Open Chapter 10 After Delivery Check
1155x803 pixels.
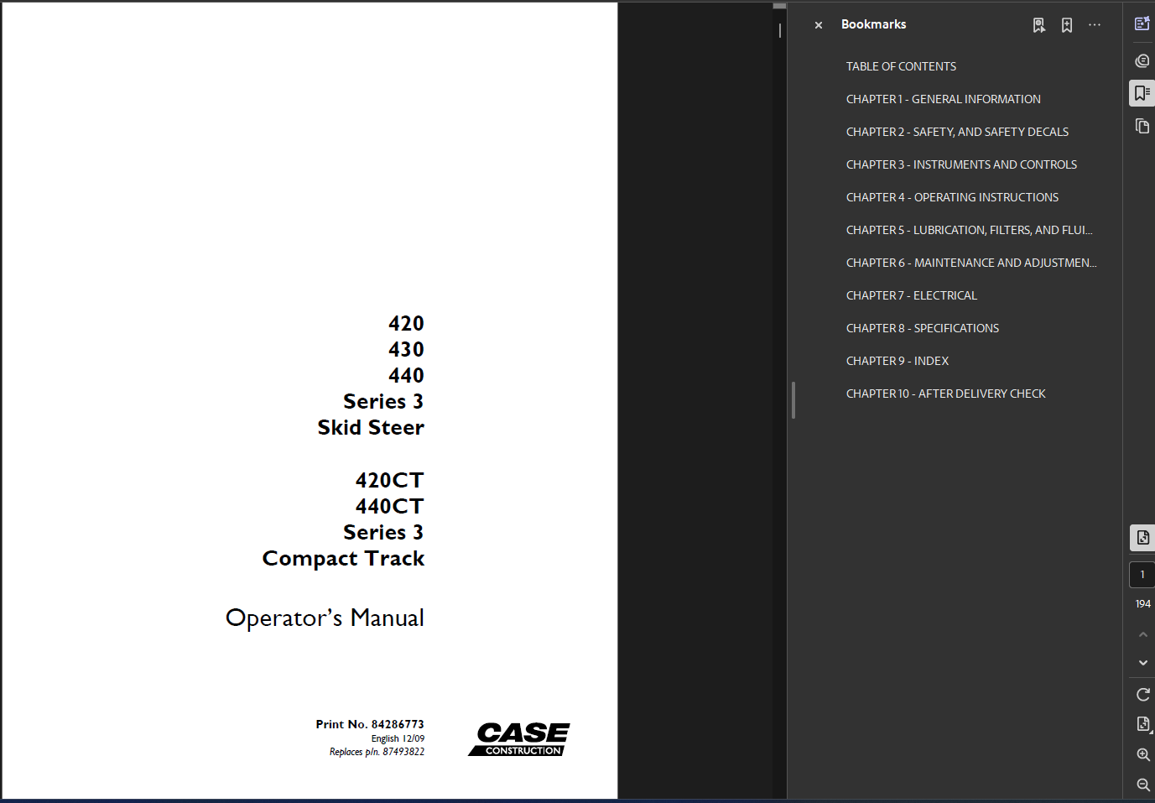(x=945, y=394)
